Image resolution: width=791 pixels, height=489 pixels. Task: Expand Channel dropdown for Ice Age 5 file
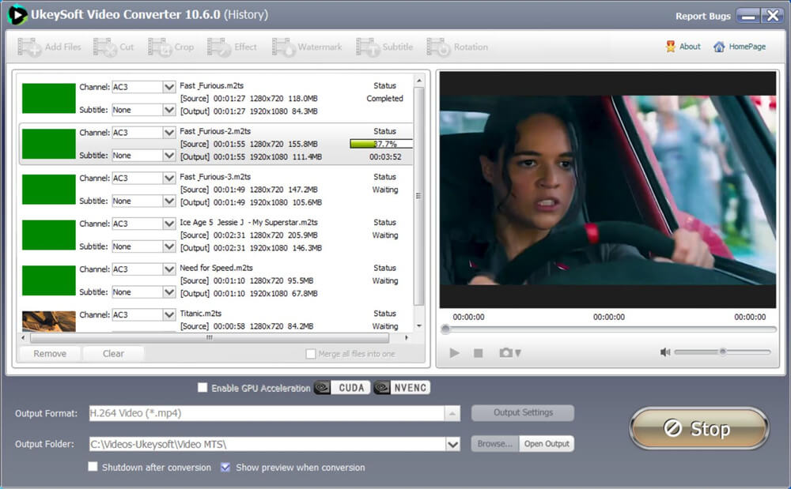tap(169, 224)
